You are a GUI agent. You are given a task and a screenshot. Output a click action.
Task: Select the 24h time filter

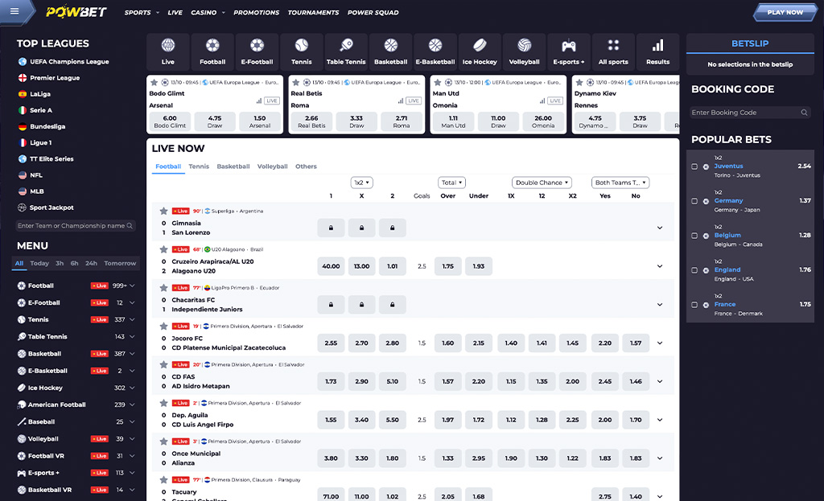click(x=92, y=263)
